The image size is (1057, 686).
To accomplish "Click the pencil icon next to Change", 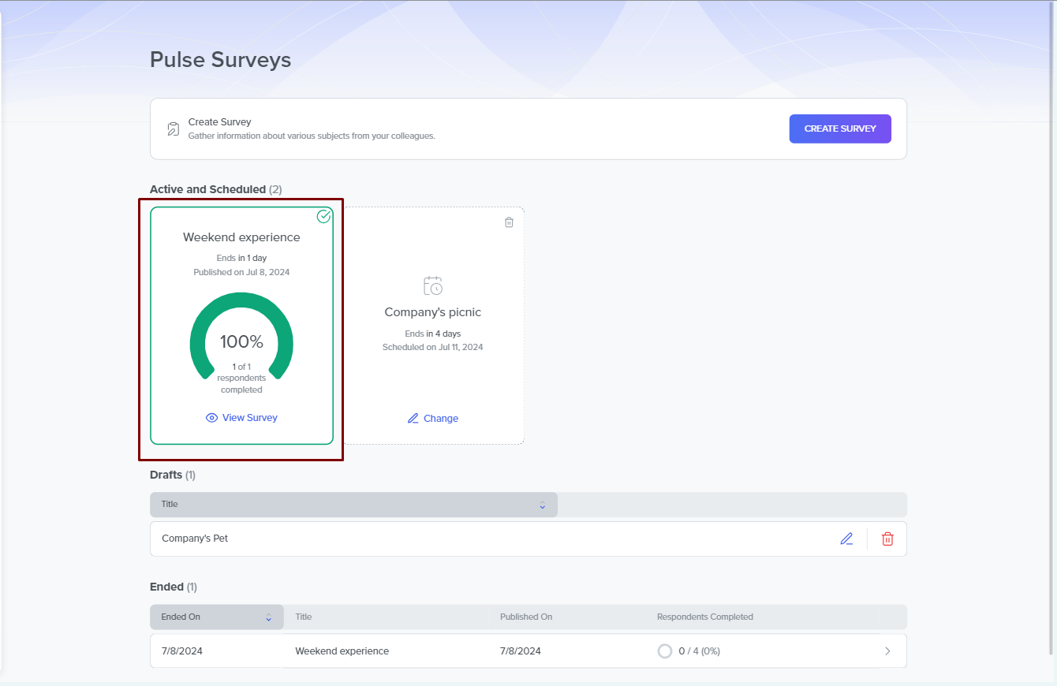I will coord(413,419).
